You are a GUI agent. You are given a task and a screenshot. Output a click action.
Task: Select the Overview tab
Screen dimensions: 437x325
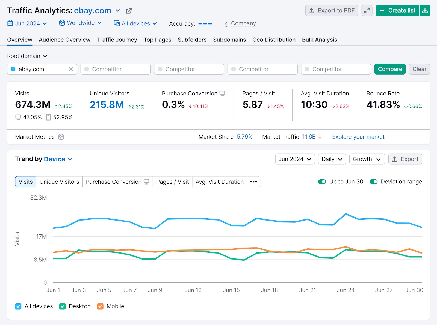pos(20,40)
